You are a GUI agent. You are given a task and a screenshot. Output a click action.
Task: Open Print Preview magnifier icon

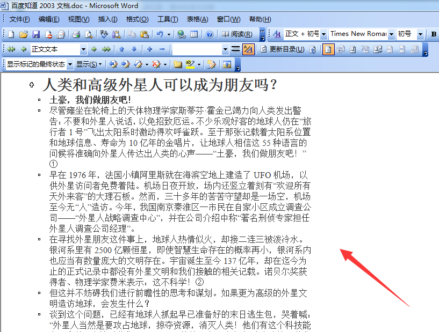tap(89, 34)
